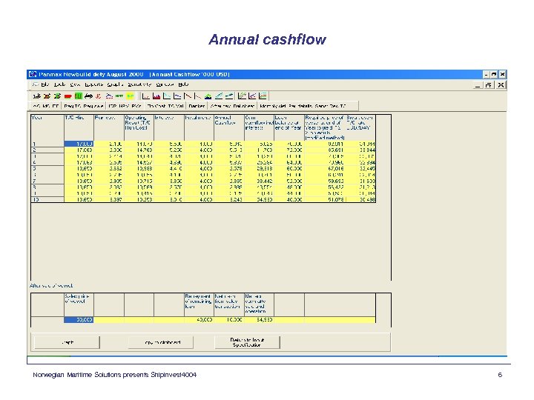The image size is (534, 400).
Task: Click the red lettered toolbar icon
Action: point(99,96)
